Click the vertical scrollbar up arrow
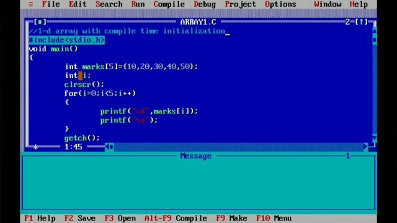This screenshot has height=223, width=397. point(375,30)
